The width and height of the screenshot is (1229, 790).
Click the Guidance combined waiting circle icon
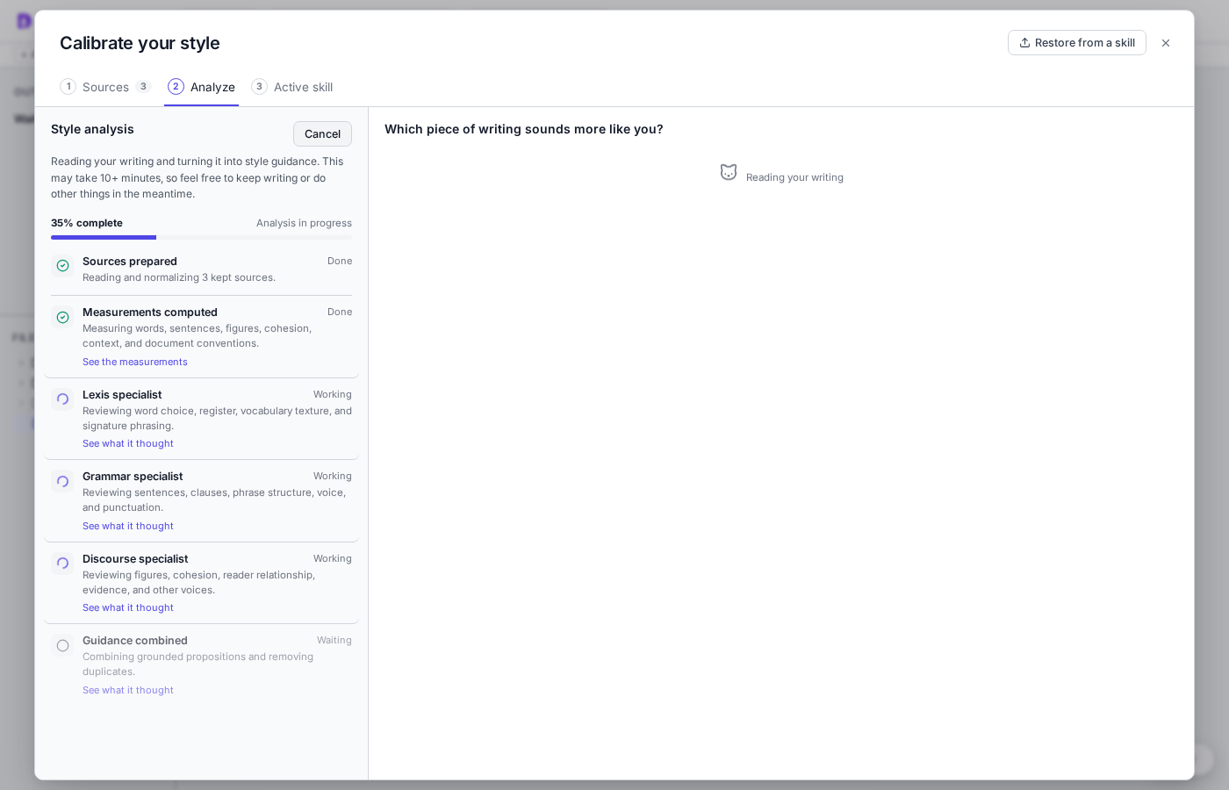pyautogui.click(x=62, y=645)
